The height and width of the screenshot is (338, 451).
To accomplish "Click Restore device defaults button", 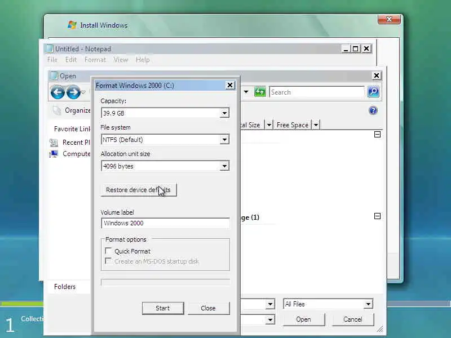I will 139,190.
